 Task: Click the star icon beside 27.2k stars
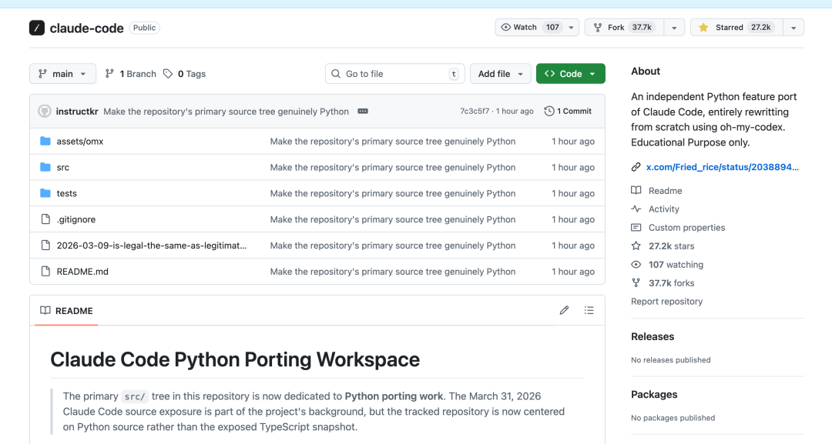(x=636, y=245)
